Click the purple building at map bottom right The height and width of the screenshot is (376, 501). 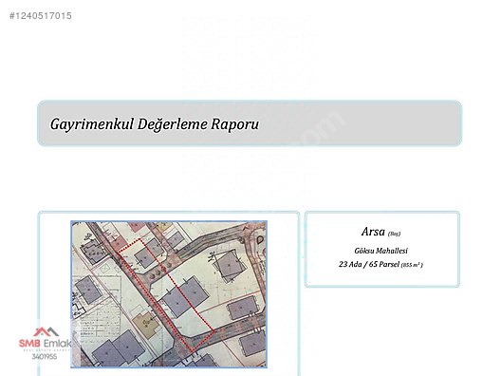tap(252, 344)
